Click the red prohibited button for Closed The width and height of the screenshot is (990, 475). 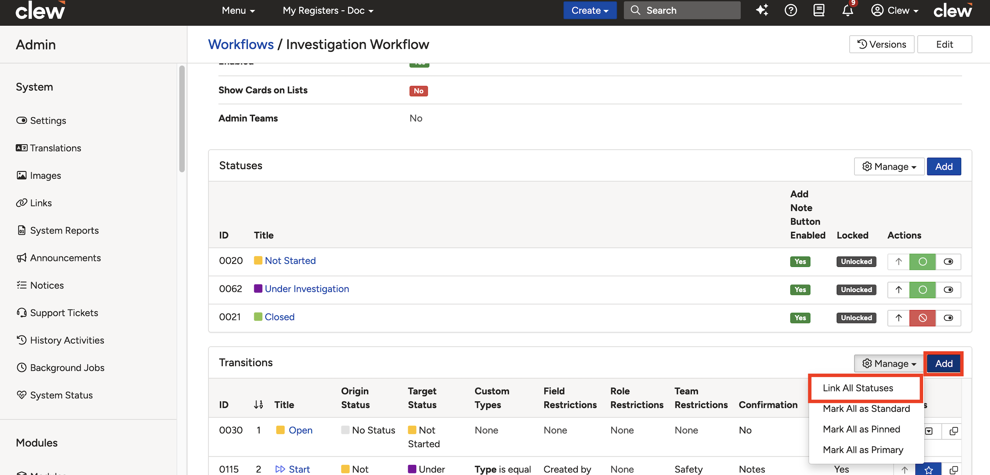tap(922, 318)
